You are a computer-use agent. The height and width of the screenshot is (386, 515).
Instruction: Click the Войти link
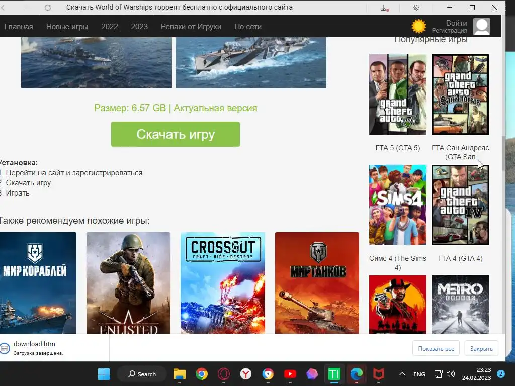[x=456, y=23]
